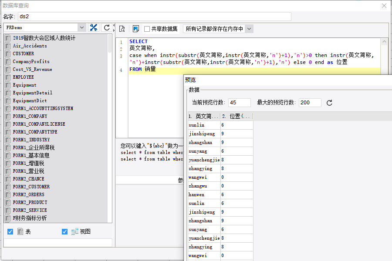Screen dimensions: 392x261
Task: Click the blue edit-query toolbar icon
Action: coord(135,29)
